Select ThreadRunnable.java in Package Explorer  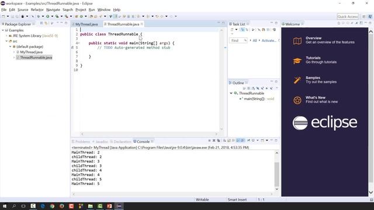click(36, 58)
